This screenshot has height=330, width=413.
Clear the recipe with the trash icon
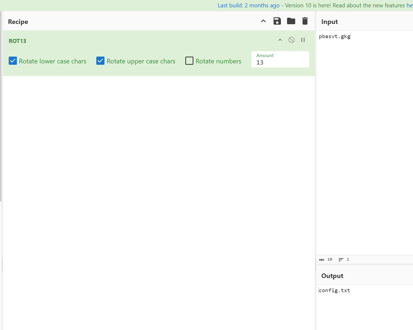305,21
